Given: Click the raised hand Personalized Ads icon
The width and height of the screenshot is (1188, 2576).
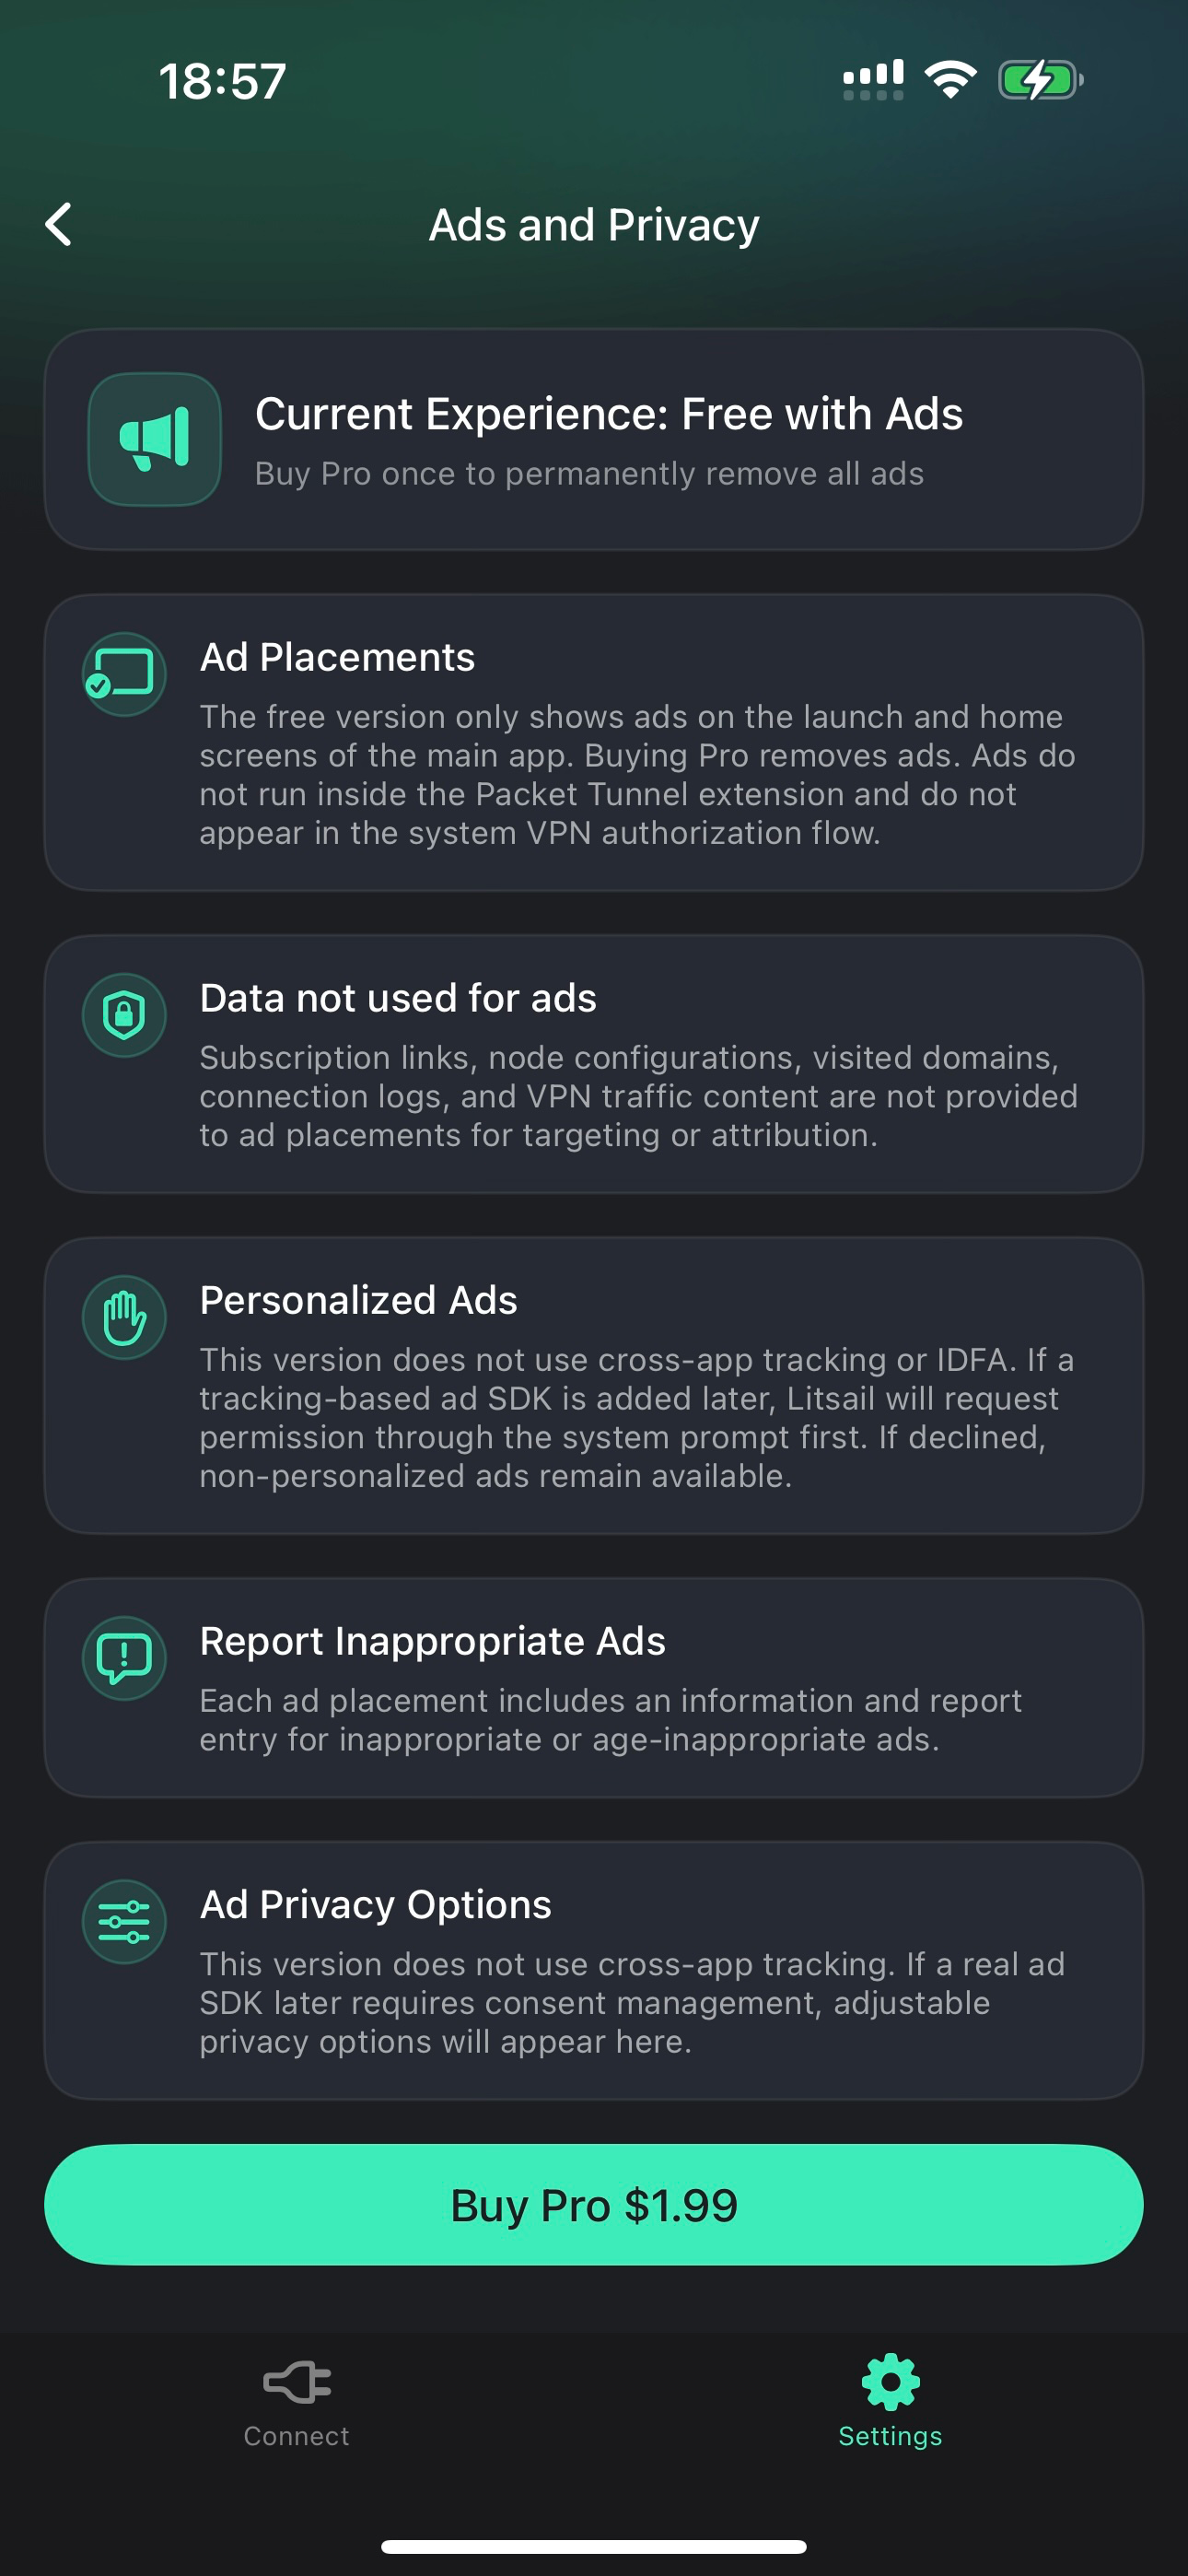Looking at the screenshot, I should [124, 1317].
